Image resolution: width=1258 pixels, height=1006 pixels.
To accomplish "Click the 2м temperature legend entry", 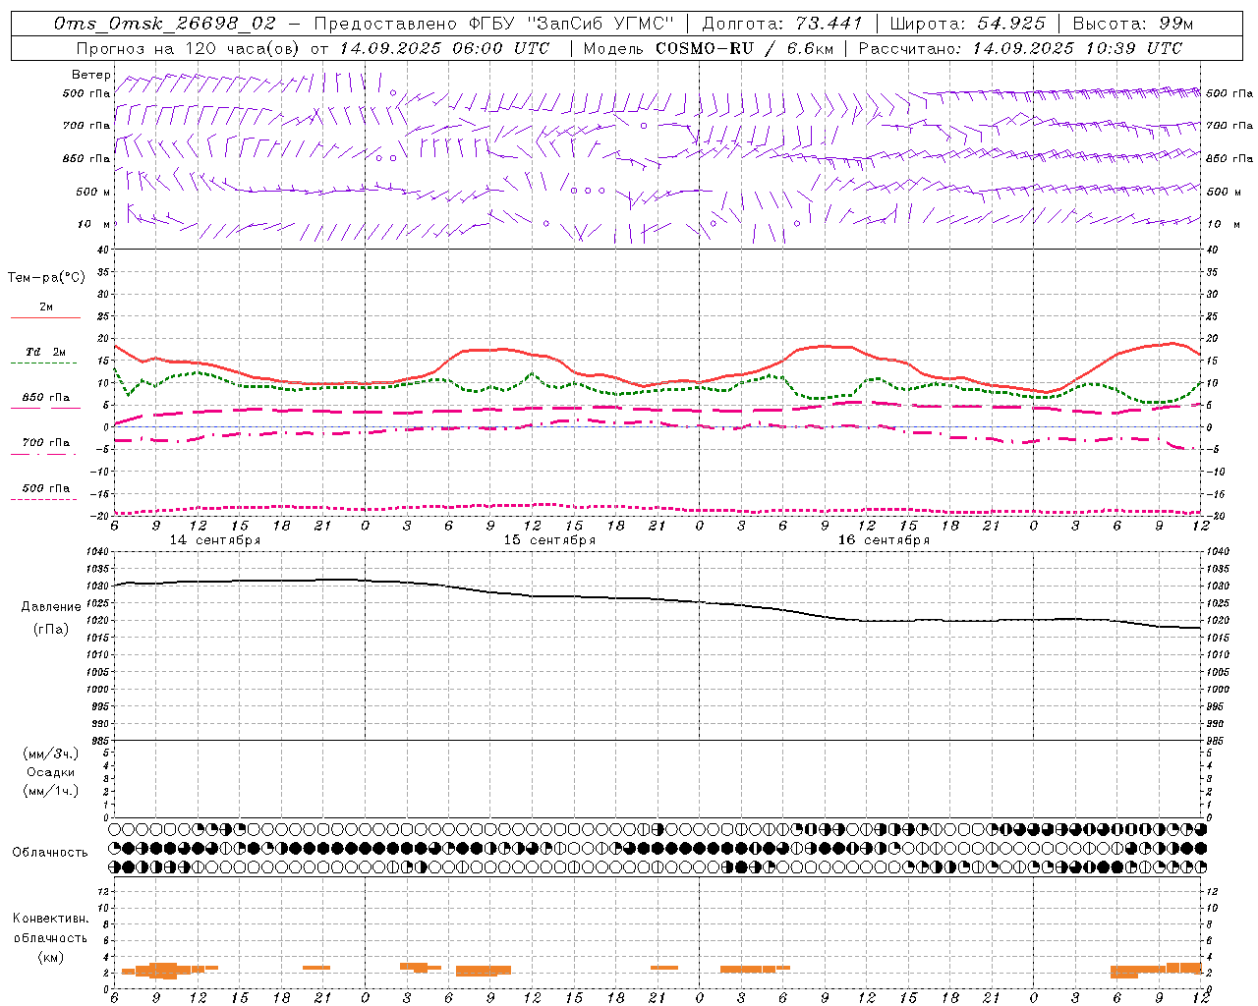I will pos(46,307).
